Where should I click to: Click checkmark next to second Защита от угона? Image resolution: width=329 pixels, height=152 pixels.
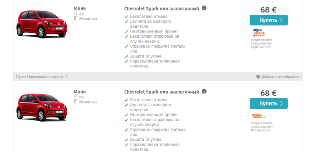point(126,140)
